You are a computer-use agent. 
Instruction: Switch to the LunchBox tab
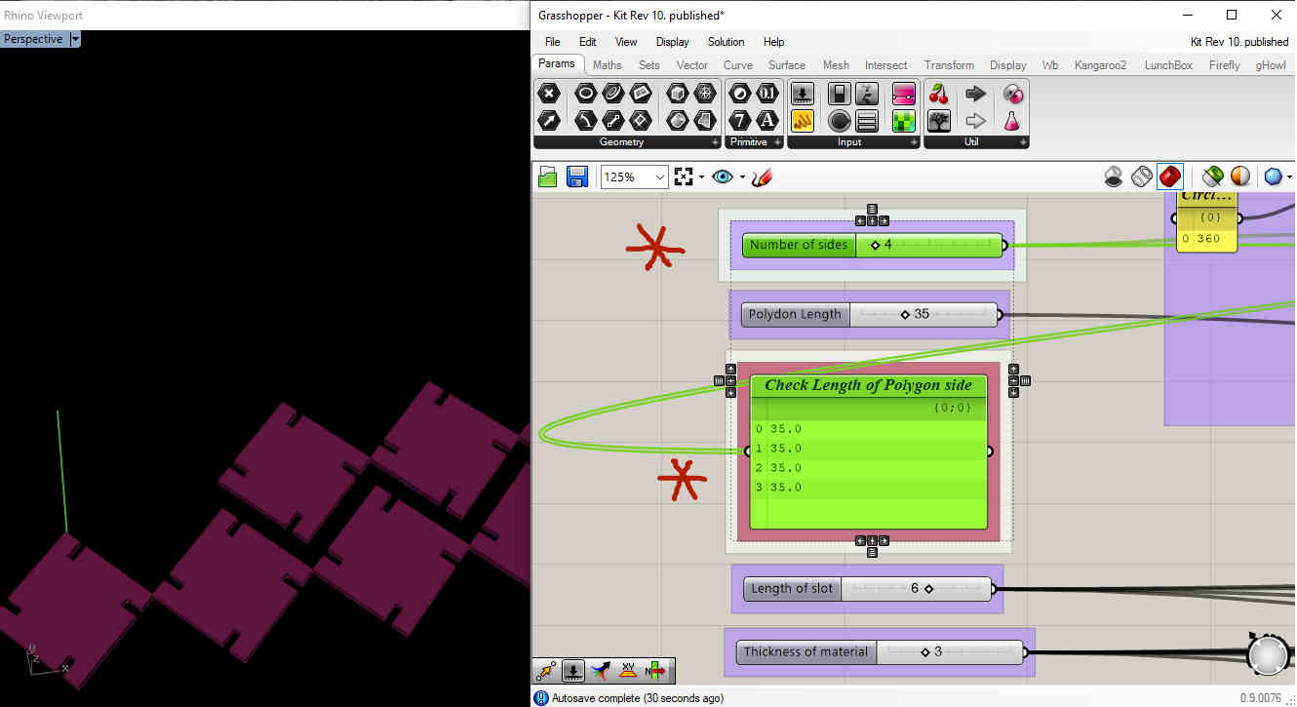point(1168,65)
